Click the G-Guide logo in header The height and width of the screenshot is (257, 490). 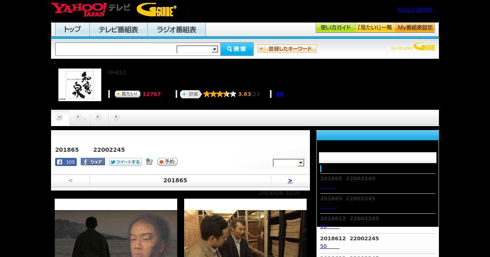156,10
